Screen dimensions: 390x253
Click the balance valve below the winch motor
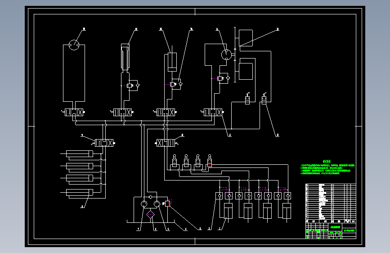[220, 78]
